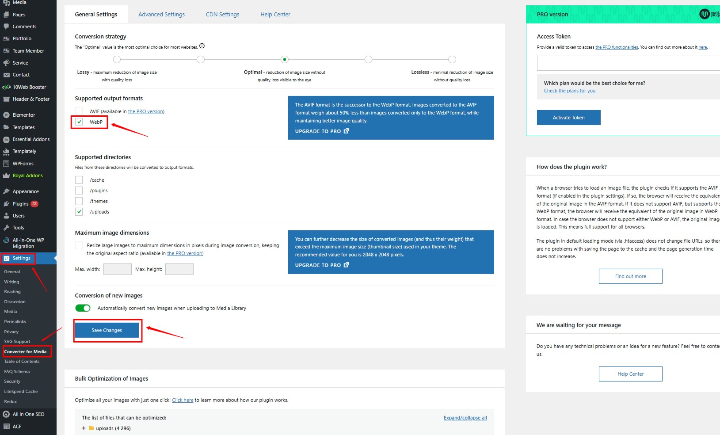The height and width of the screenshot is (435, 720).
Task: Click Header & Footer sidebar icon
Action: point(6,99)
